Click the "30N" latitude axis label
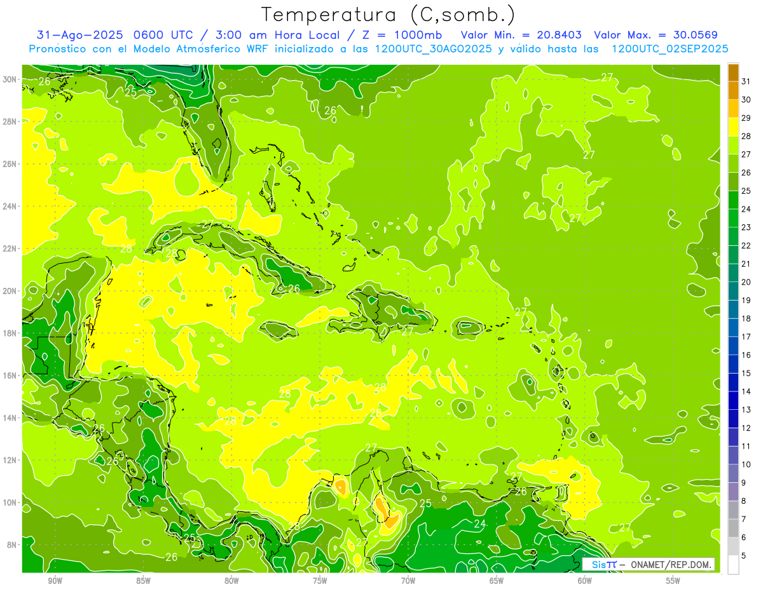The image size is (763, 589). point(10,79)
